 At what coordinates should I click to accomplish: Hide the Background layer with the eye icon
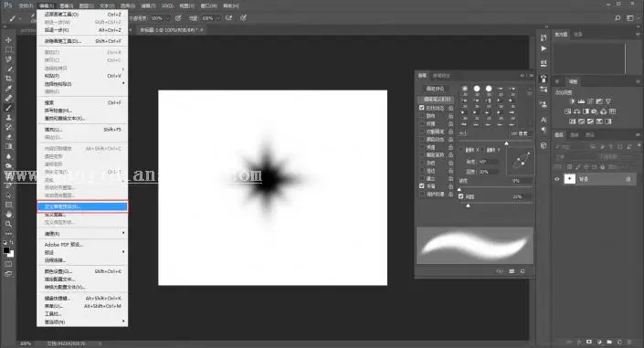pos(557,179)
